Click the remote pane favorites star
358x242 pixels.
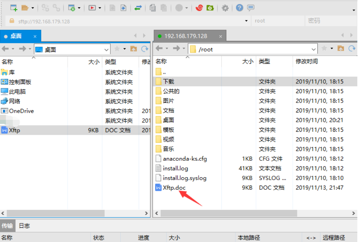324,48
